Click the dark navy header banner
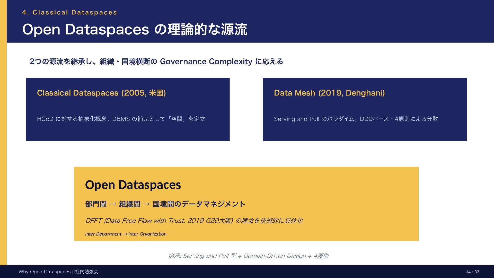This screenshot has width=494, height=278. tap(360, 21)
